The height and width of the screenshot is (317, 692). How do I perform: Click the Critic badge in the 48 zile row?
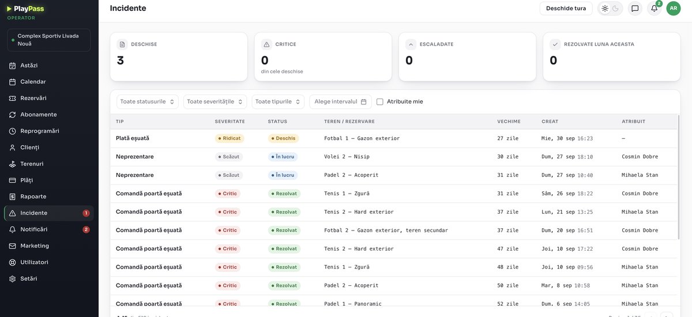click(228, 267)
